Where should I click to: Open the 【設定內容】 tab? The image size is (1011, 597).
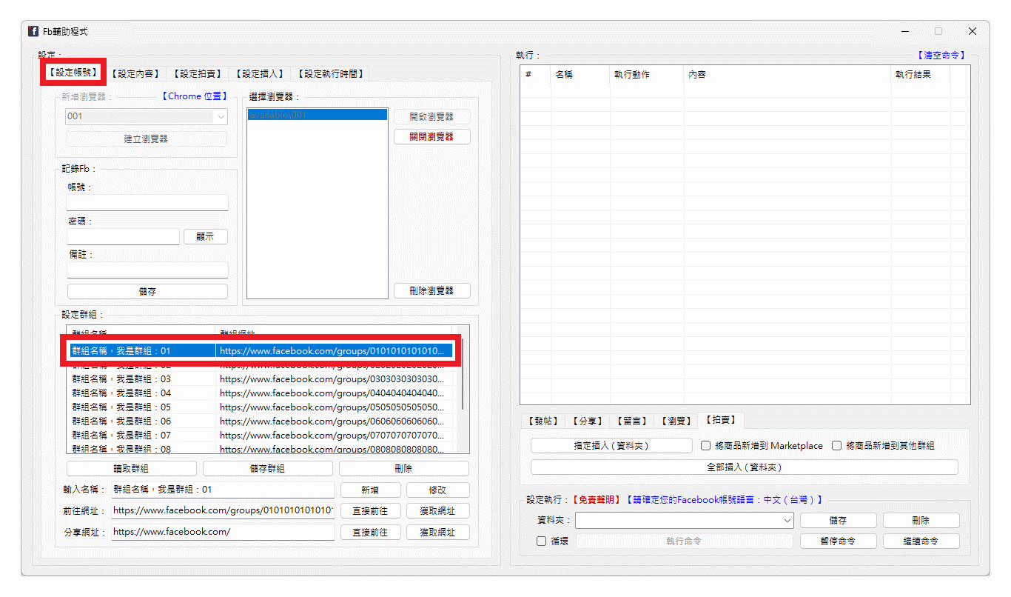(135, 73)
